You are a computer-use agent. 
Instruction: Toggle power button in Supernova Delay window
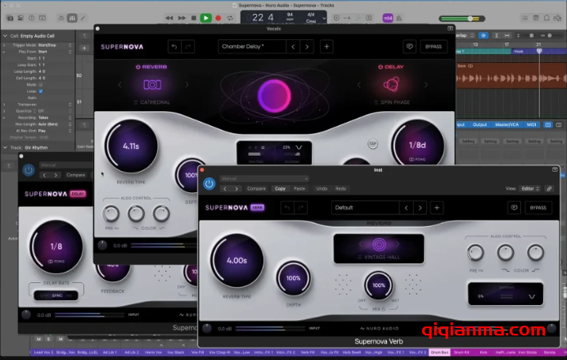[x=28, y=170]
